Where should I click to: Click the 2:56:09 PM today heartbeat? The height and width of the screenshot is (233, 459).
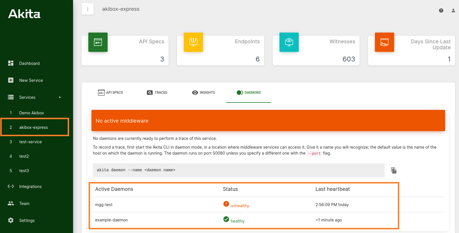point(332,205)
